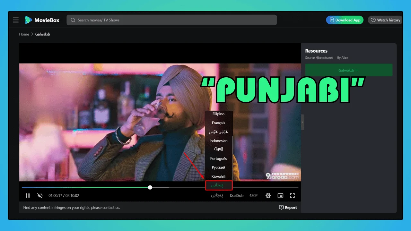Toggle DualSub option

237,195
